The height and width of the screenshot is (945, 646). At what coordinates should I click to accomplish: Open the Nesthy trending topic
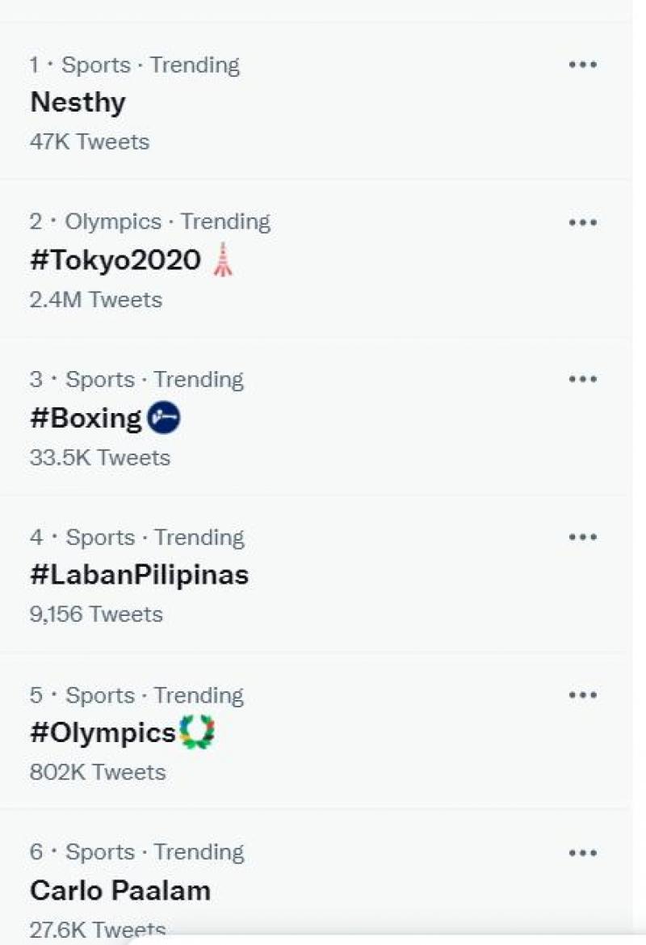77,103
